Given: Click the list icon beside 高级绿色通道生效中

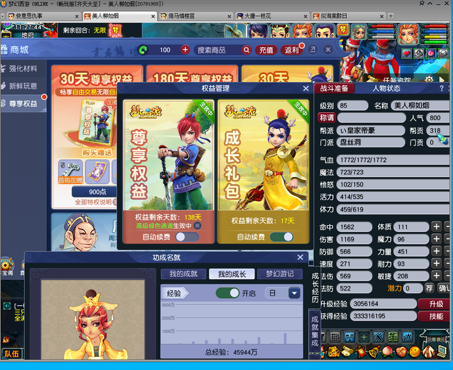Looking at the screenshot, I should [197, 226].
